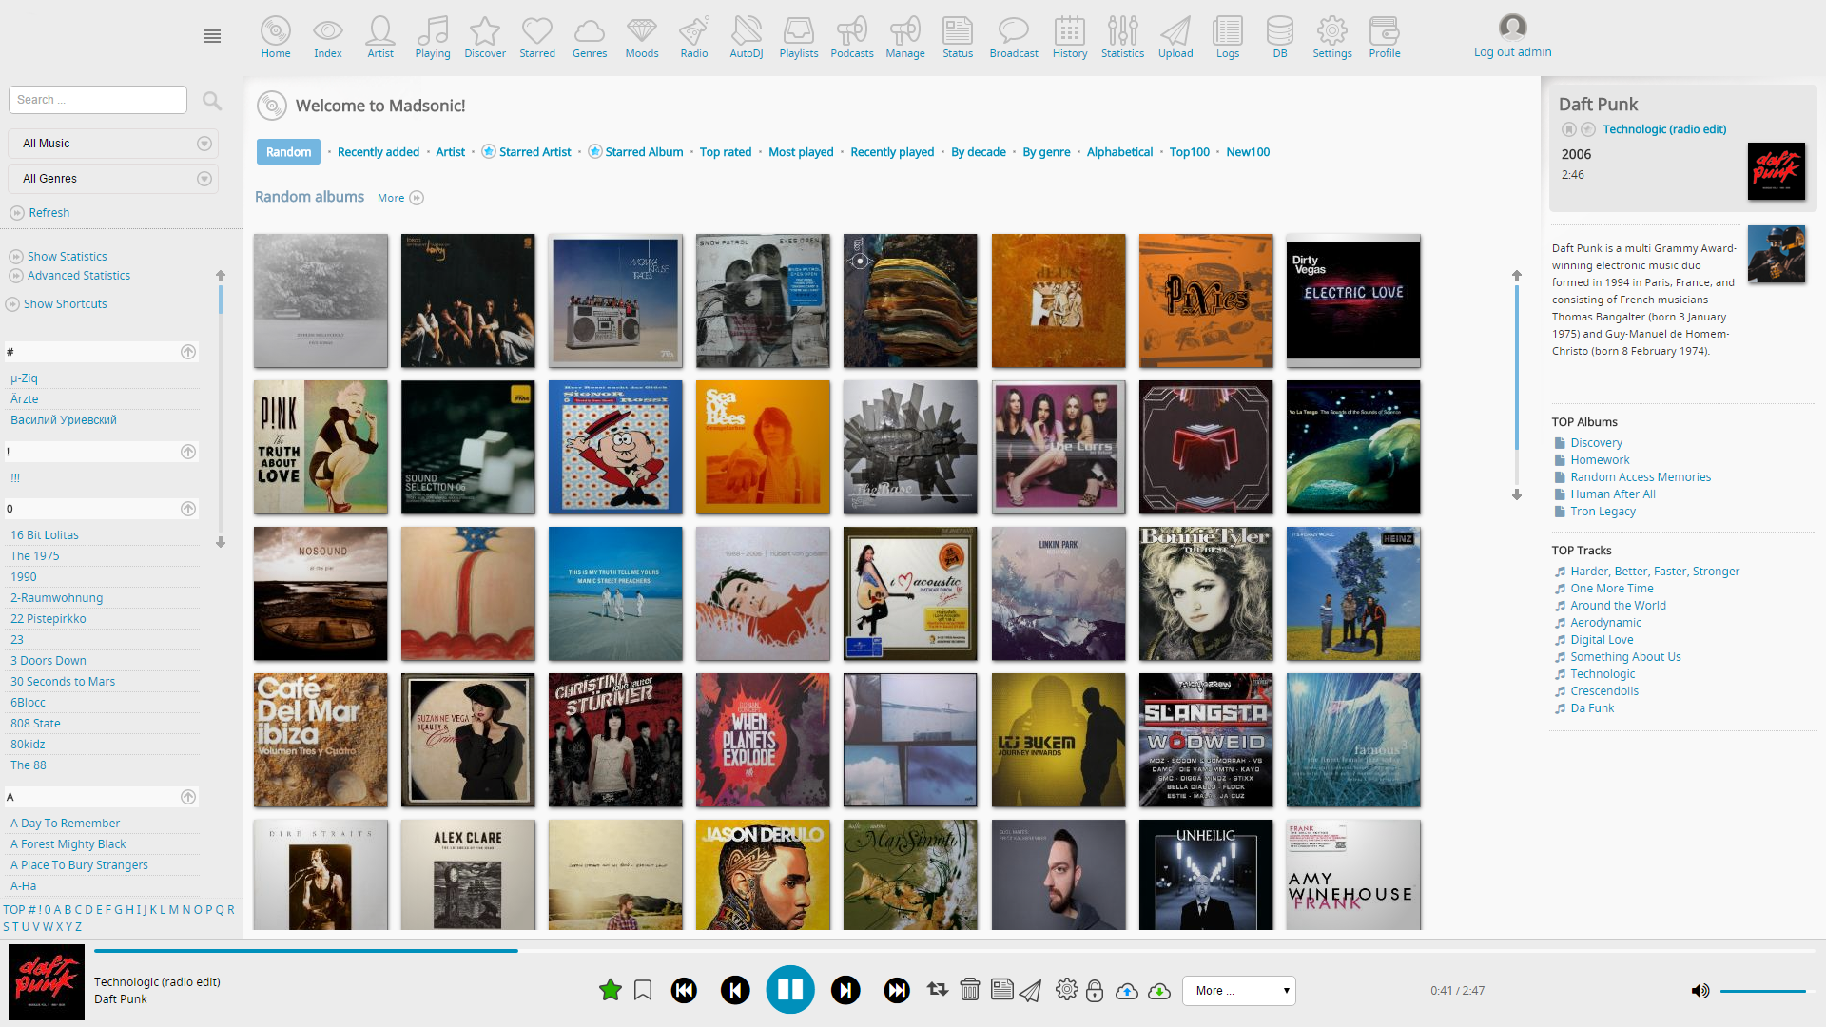1826x1027 pixels.
Task: Expand More random albums arrow
Action: tap(417, 198)
